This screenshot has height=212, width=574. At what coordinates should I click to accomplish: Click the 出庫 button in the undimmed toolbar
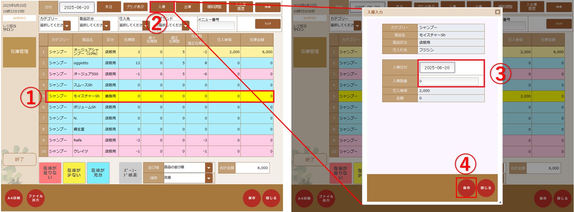188,7
